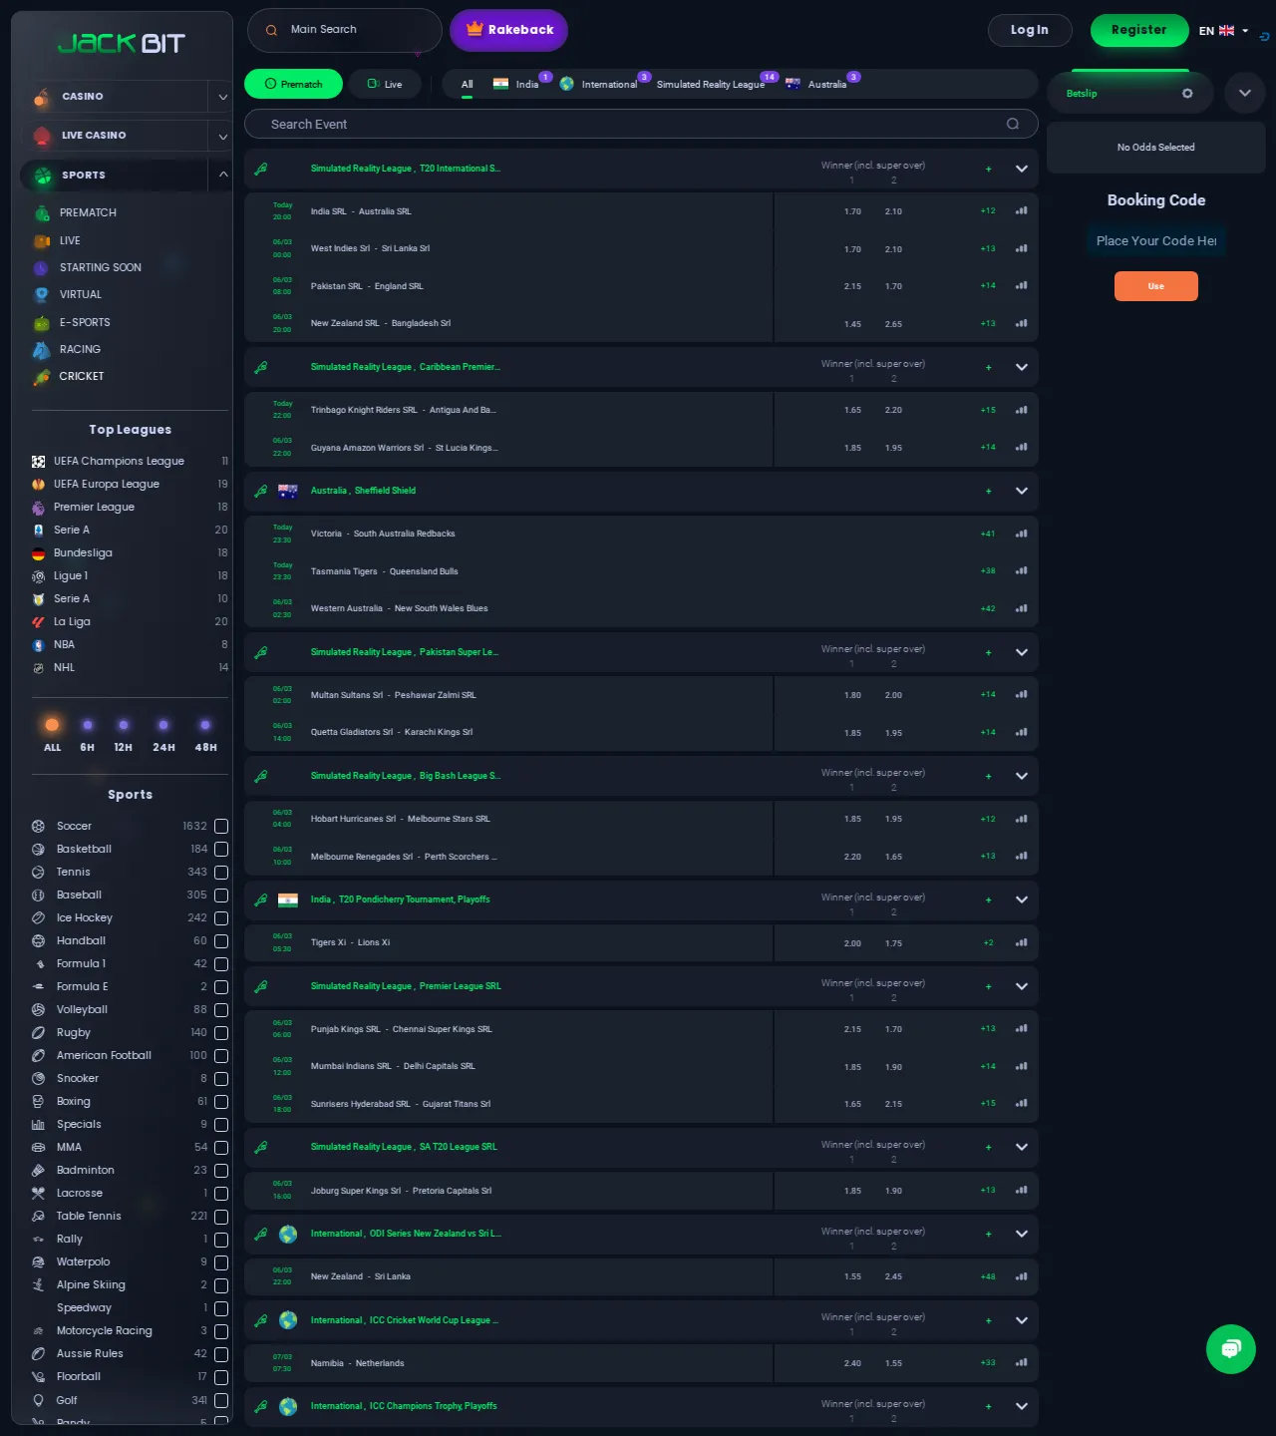Open the Prematch sidebar icon
1276x1436 pixels.
(42, 212)
